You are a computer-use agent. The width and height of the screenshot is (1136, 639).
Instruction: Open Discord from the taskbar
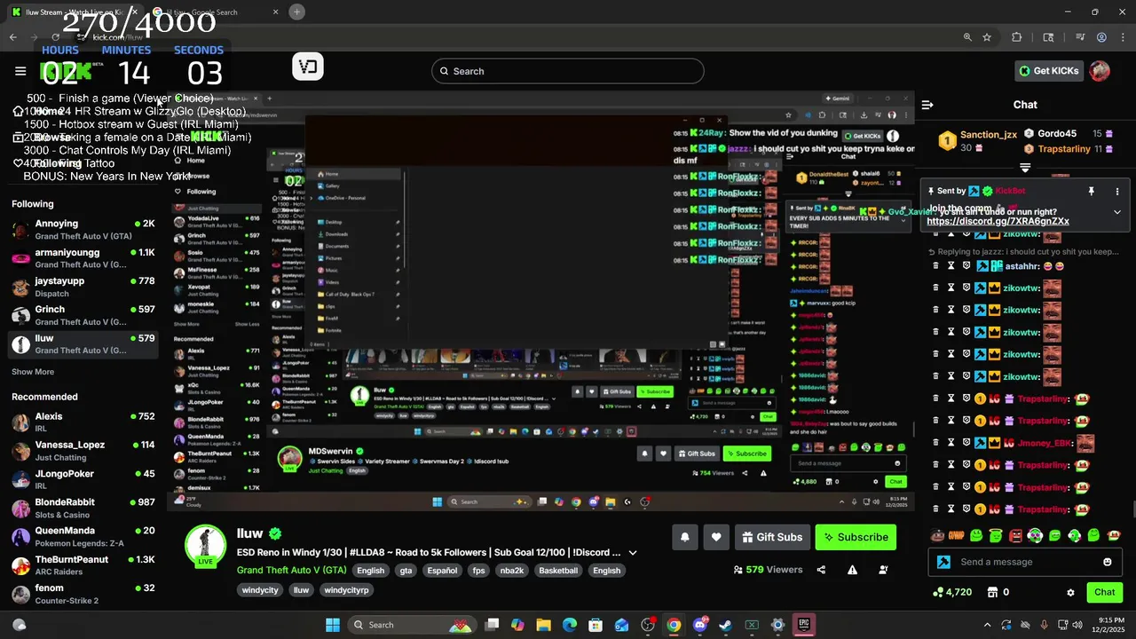(700, 625)
